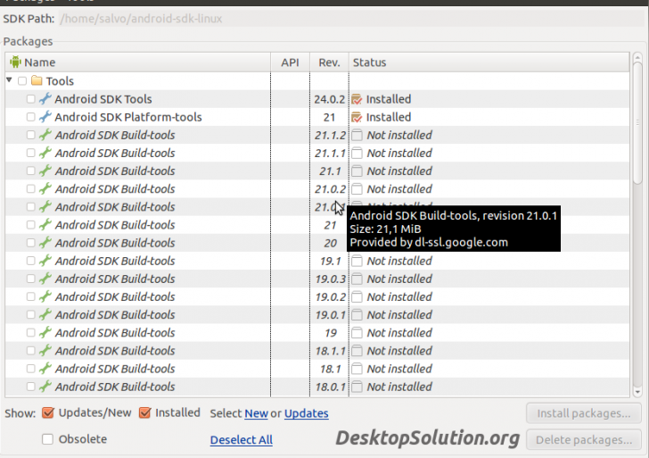The image size is (649, 458).
Task: Click the not-installed status icon for revision 19.1
Action: click(x=357, y=261)
